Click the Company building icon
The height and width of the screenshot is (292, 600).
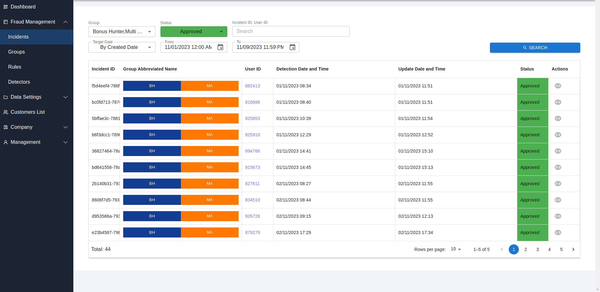pos(6,127)
